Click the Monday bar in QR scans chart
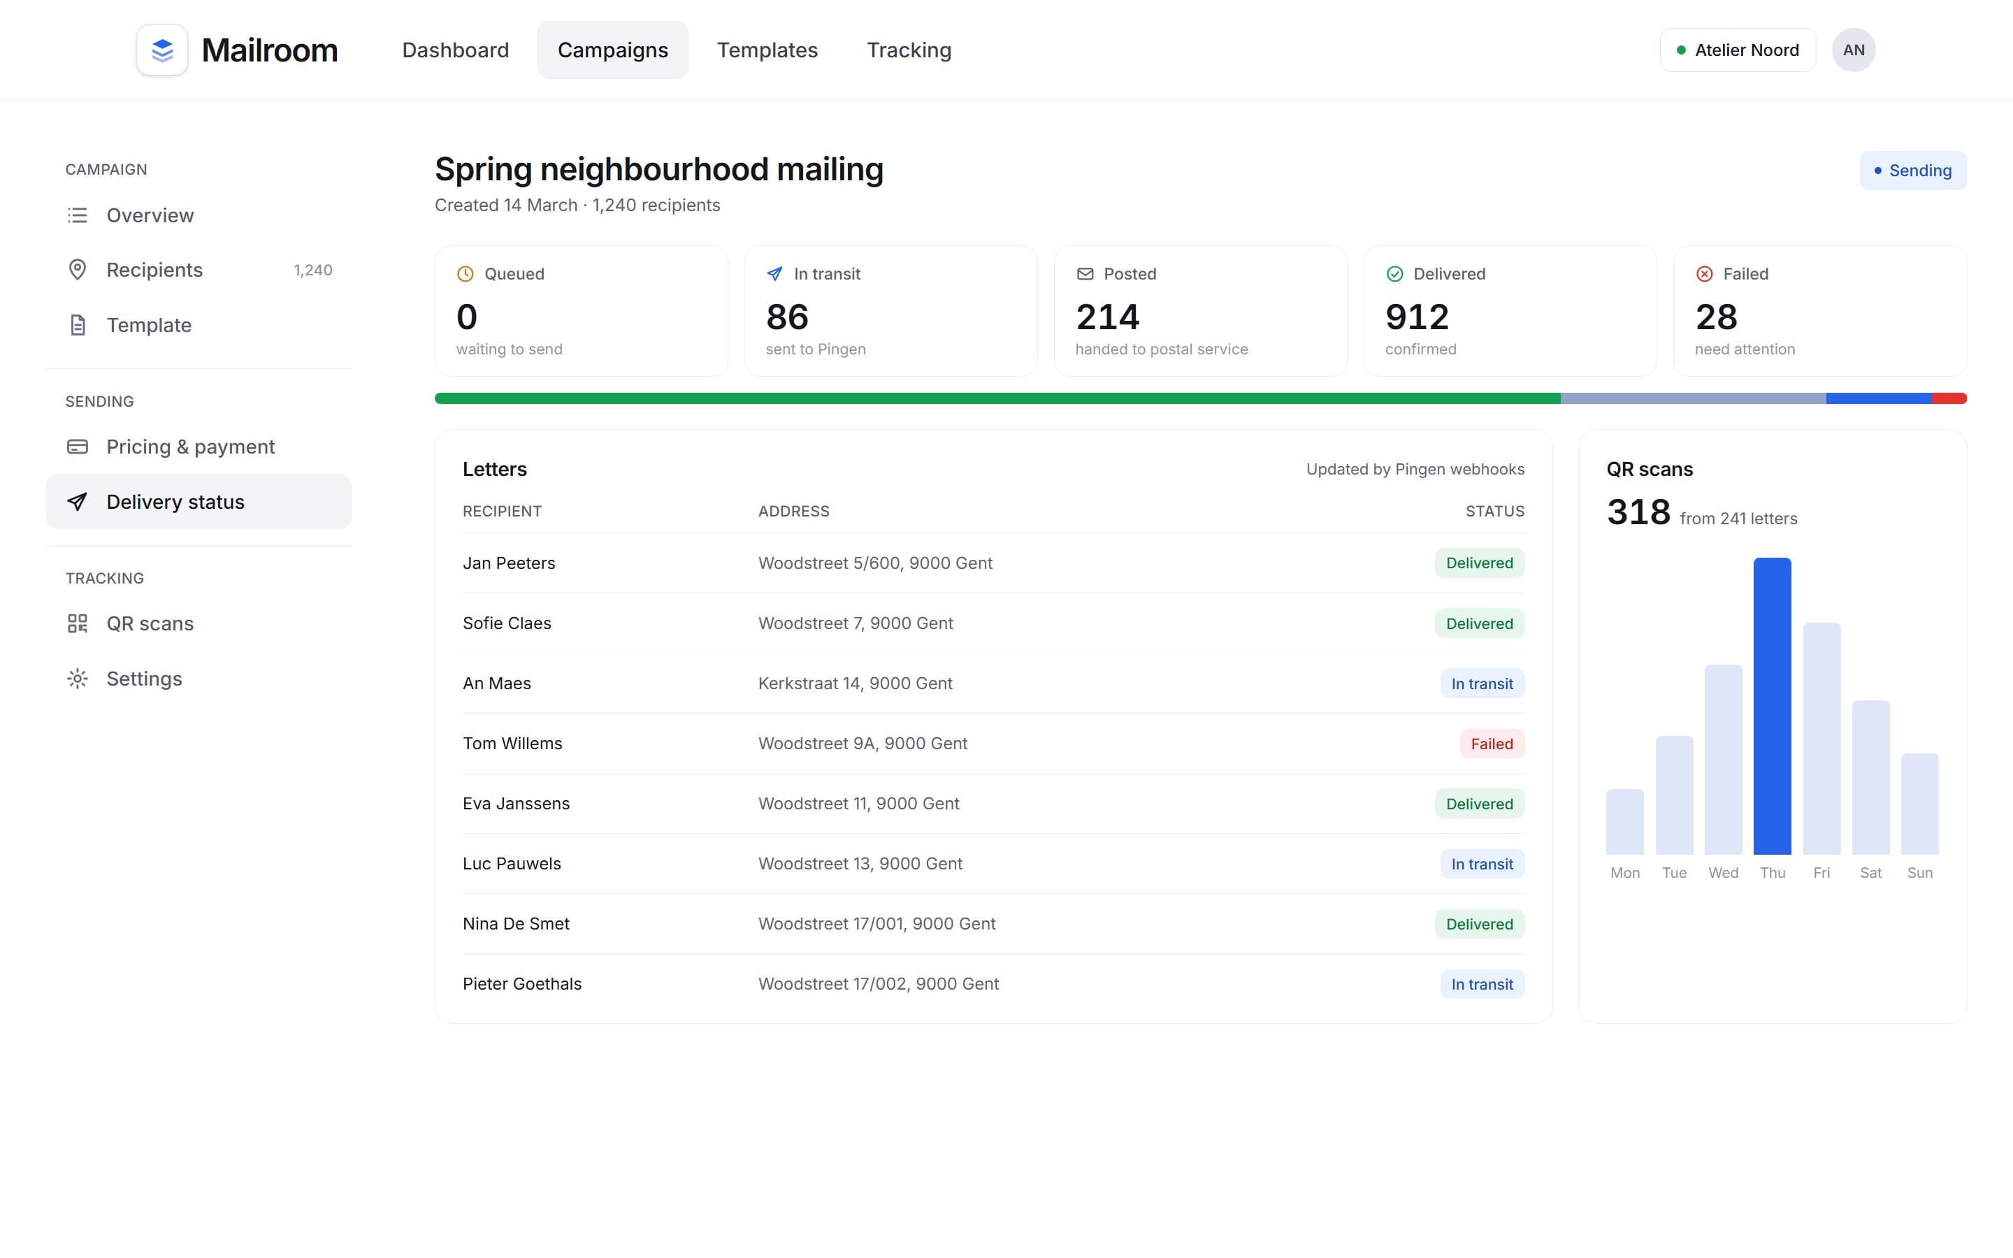Image resolution: width=2013 pixels, height=1258 pixels. [1624, 822]
